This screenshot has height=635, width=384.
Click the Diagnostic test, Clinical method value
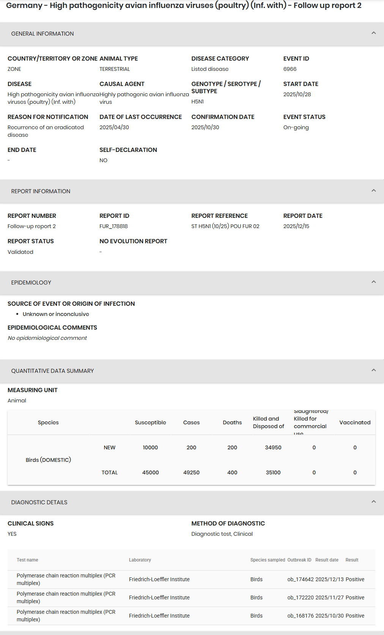click(x=222, y=534)
